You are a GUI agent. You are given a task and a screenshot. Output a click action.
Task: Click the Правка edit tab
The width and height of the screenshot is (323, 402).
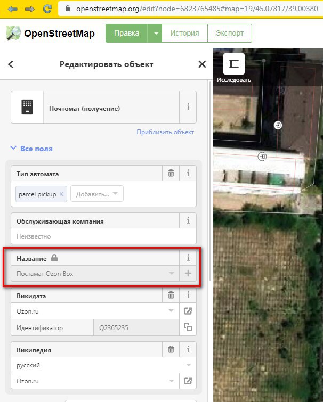(x=126, y=33)
